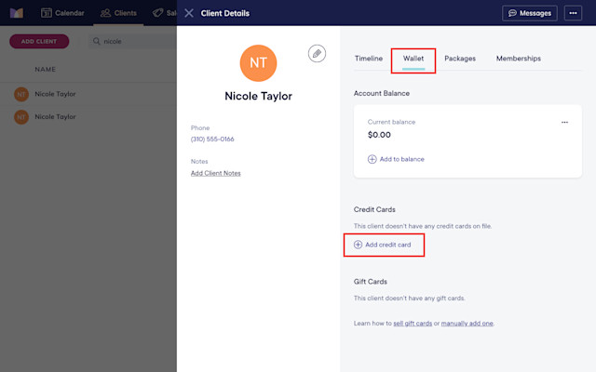Open Messages for this client

(530, 13)
